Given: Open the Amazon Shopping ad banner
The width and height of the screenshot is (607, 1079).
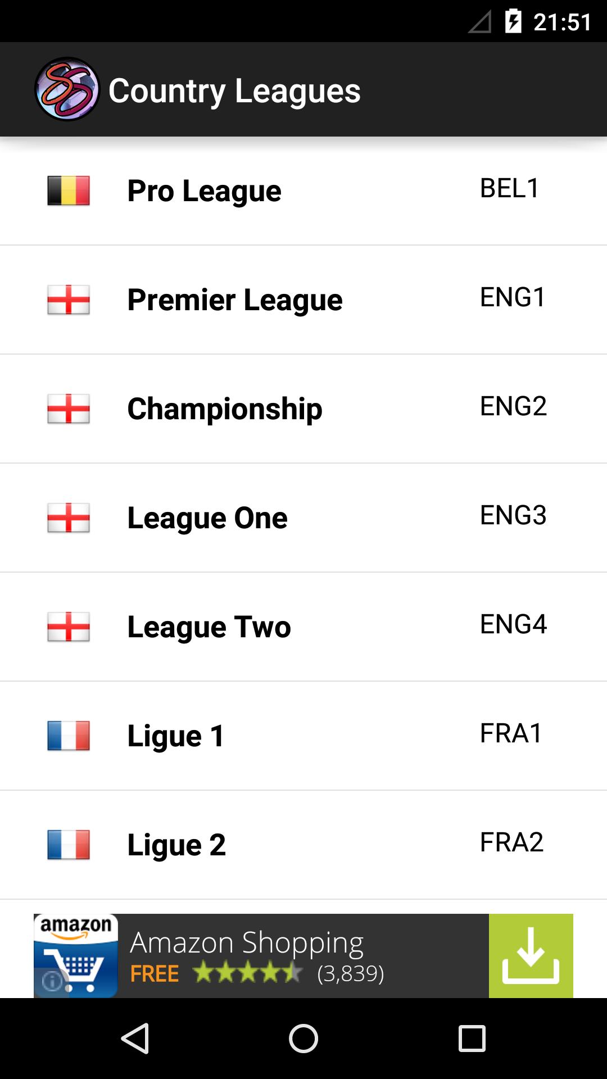Looking at the screenshot, I should point(281,956).
